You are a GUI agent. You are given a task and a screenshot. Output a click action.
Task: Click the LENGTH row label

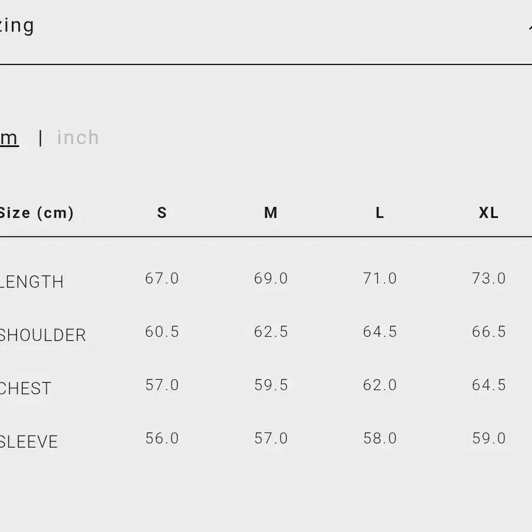[31, 282]
